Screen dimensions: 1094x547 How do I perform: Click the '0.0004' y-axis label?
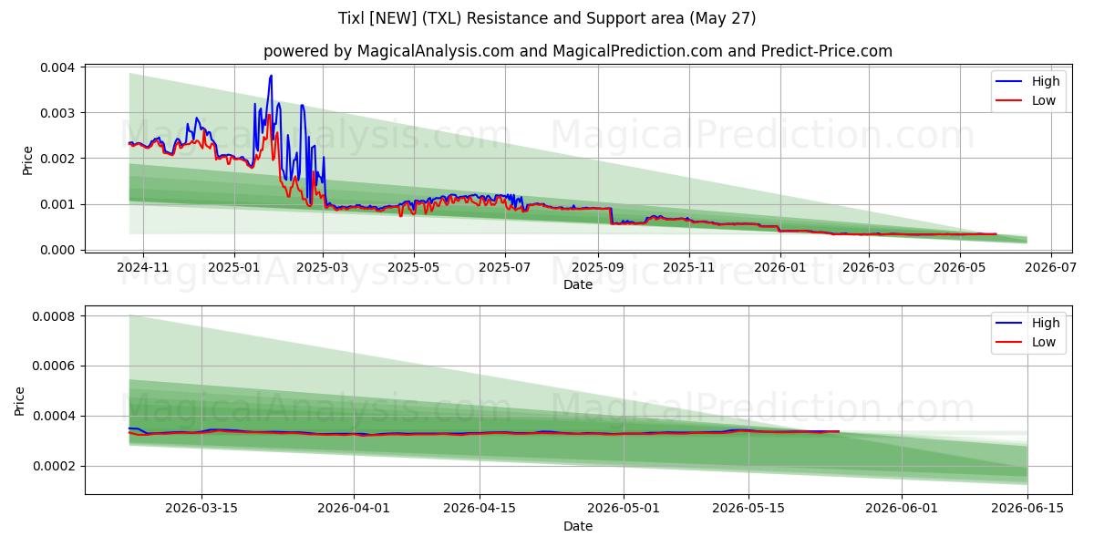click(56, 417)
